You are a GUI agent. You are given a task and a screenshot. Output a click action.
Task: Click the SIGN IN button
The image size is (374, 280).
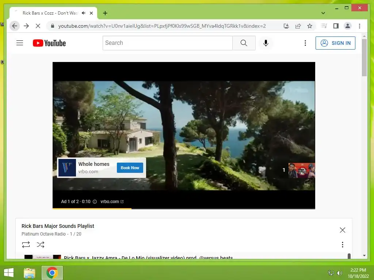[335, 43]
